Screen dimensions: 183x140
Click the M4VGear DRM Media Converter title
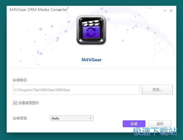click(x=38, y=10)
